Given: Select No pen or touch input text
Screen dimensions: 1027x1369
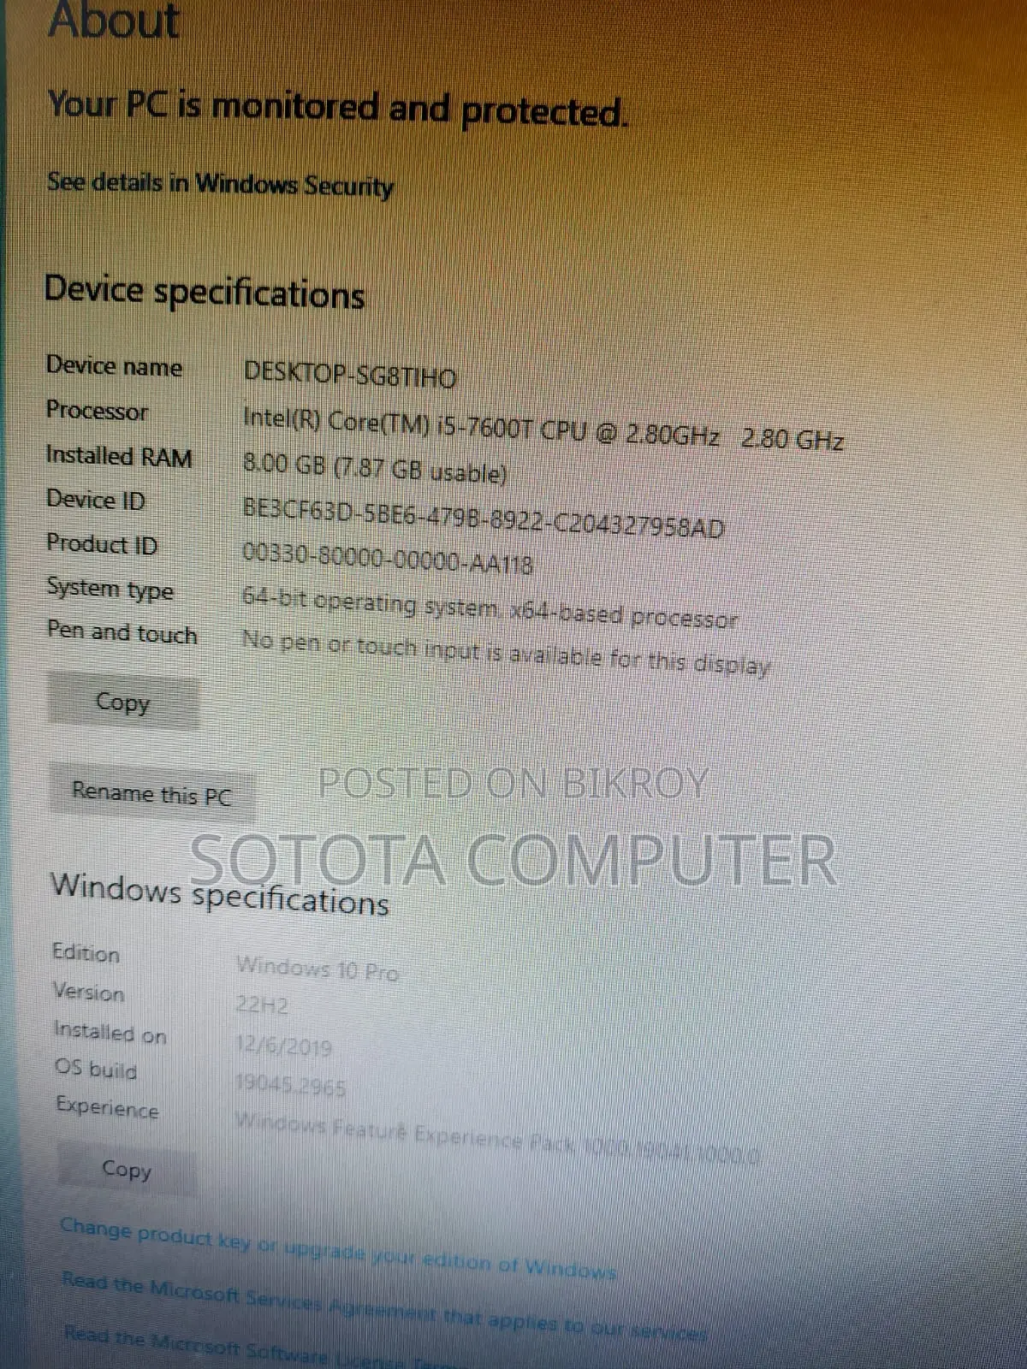Looking at the screenshot, I should pos(506,652).
